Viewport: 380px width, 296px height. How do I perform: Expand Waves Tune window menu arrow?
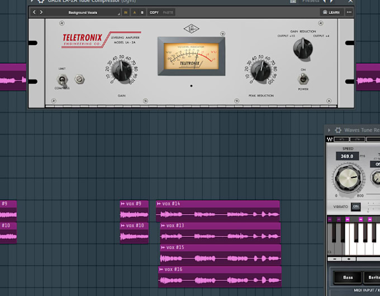[329, 130]
